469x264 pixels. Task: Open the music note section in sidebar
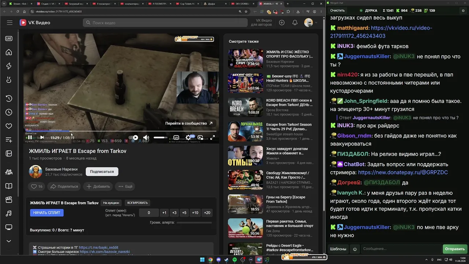[x=9, y=213]
